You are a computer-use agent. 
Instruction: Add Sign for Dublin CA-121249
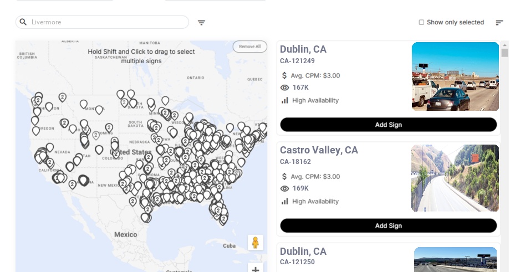[x=388, y=125]
